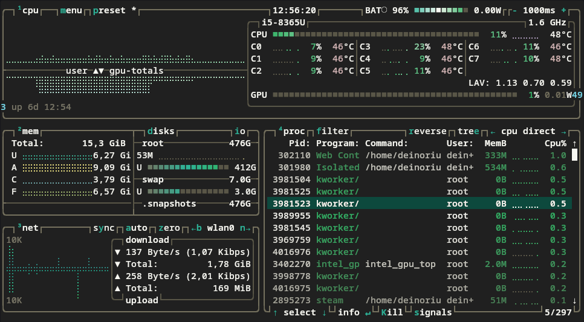Click the root disk usage bar
The height and width of the screenshot is (322, 584).
coord(188,167)
